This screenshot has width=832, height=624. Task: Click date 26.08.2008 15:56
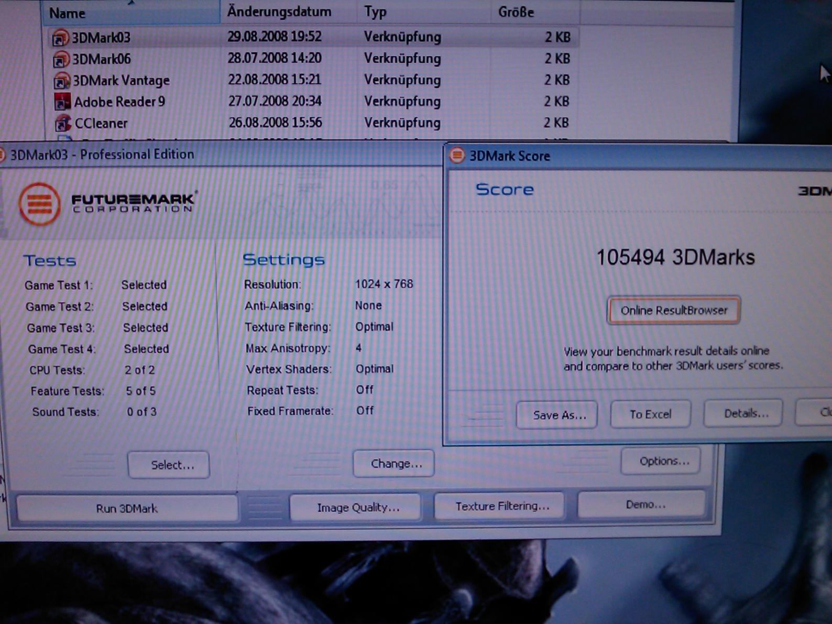pos(275,123)
